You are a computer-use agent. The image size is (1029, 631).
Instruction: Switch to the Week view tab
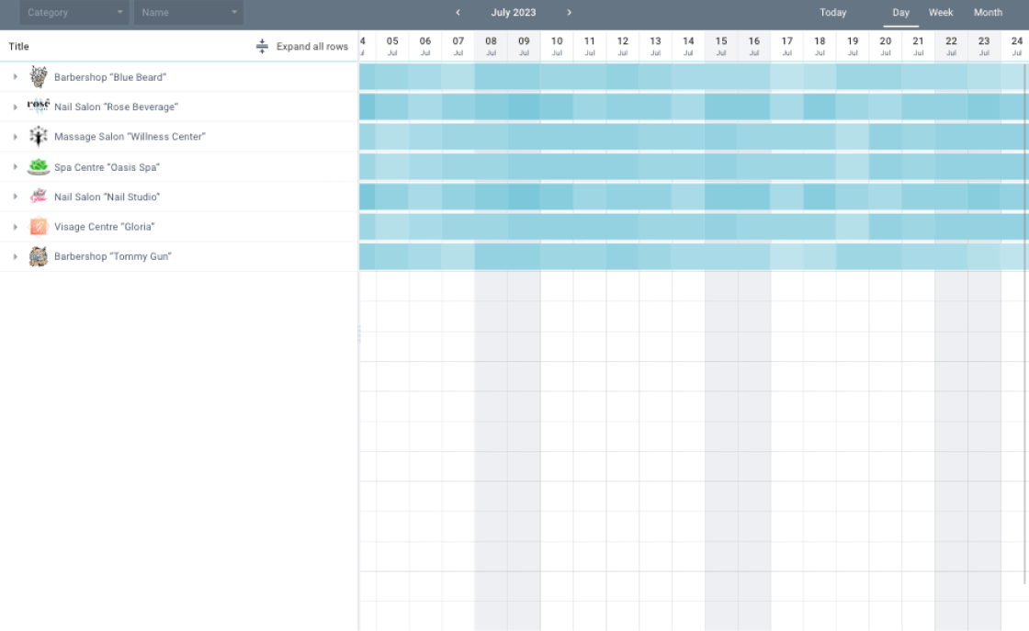click(940, 12)
